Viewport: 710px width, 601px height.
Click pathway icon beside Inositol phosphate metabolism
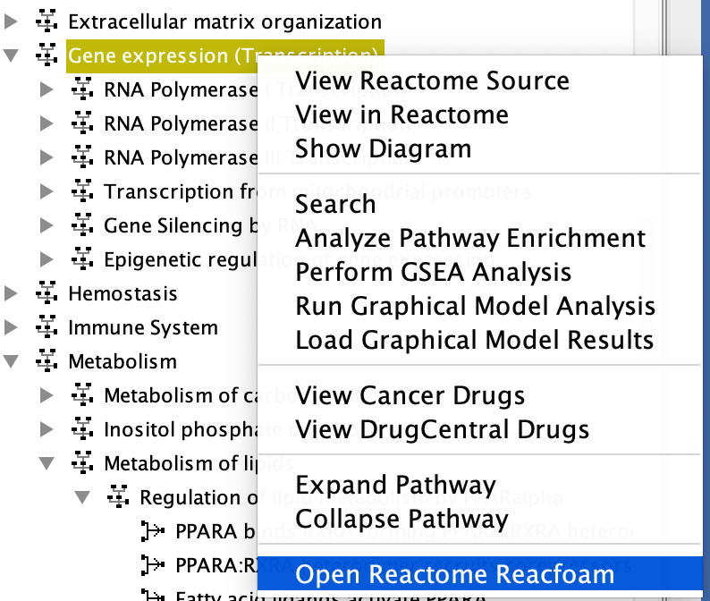pos(82,429)
